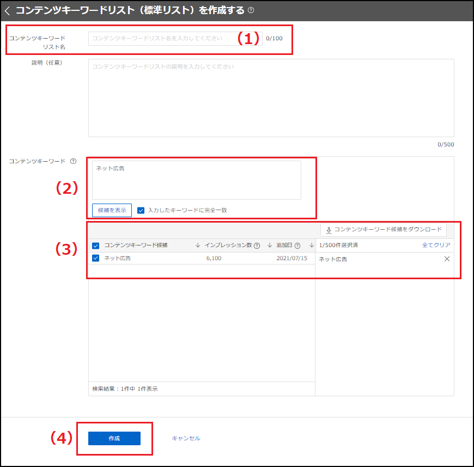474x467 pixels.
Task: Sort by 追加日 column arrow
Action: [312, 245]
